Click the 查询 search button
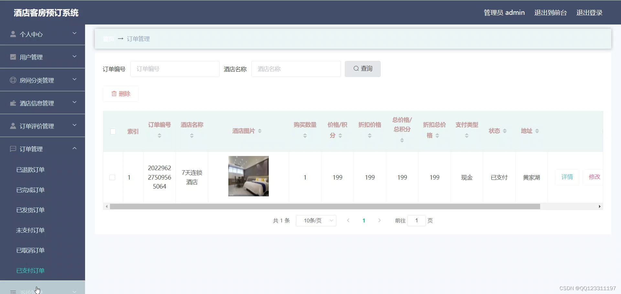This screenshot has width=621, height=294. point(363,69)
